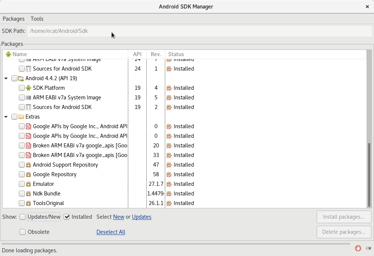Open the Packages menu
This screenshot has height=256, width=374.
coord(14,19)
